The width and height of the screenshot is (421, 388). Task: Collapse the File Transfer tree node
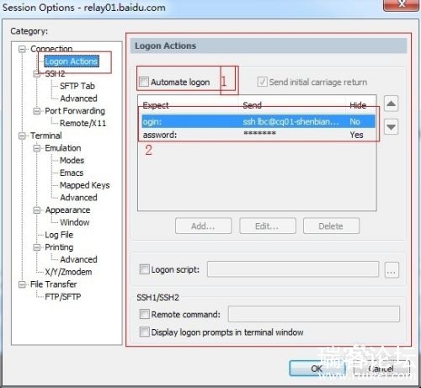[22, 284]
